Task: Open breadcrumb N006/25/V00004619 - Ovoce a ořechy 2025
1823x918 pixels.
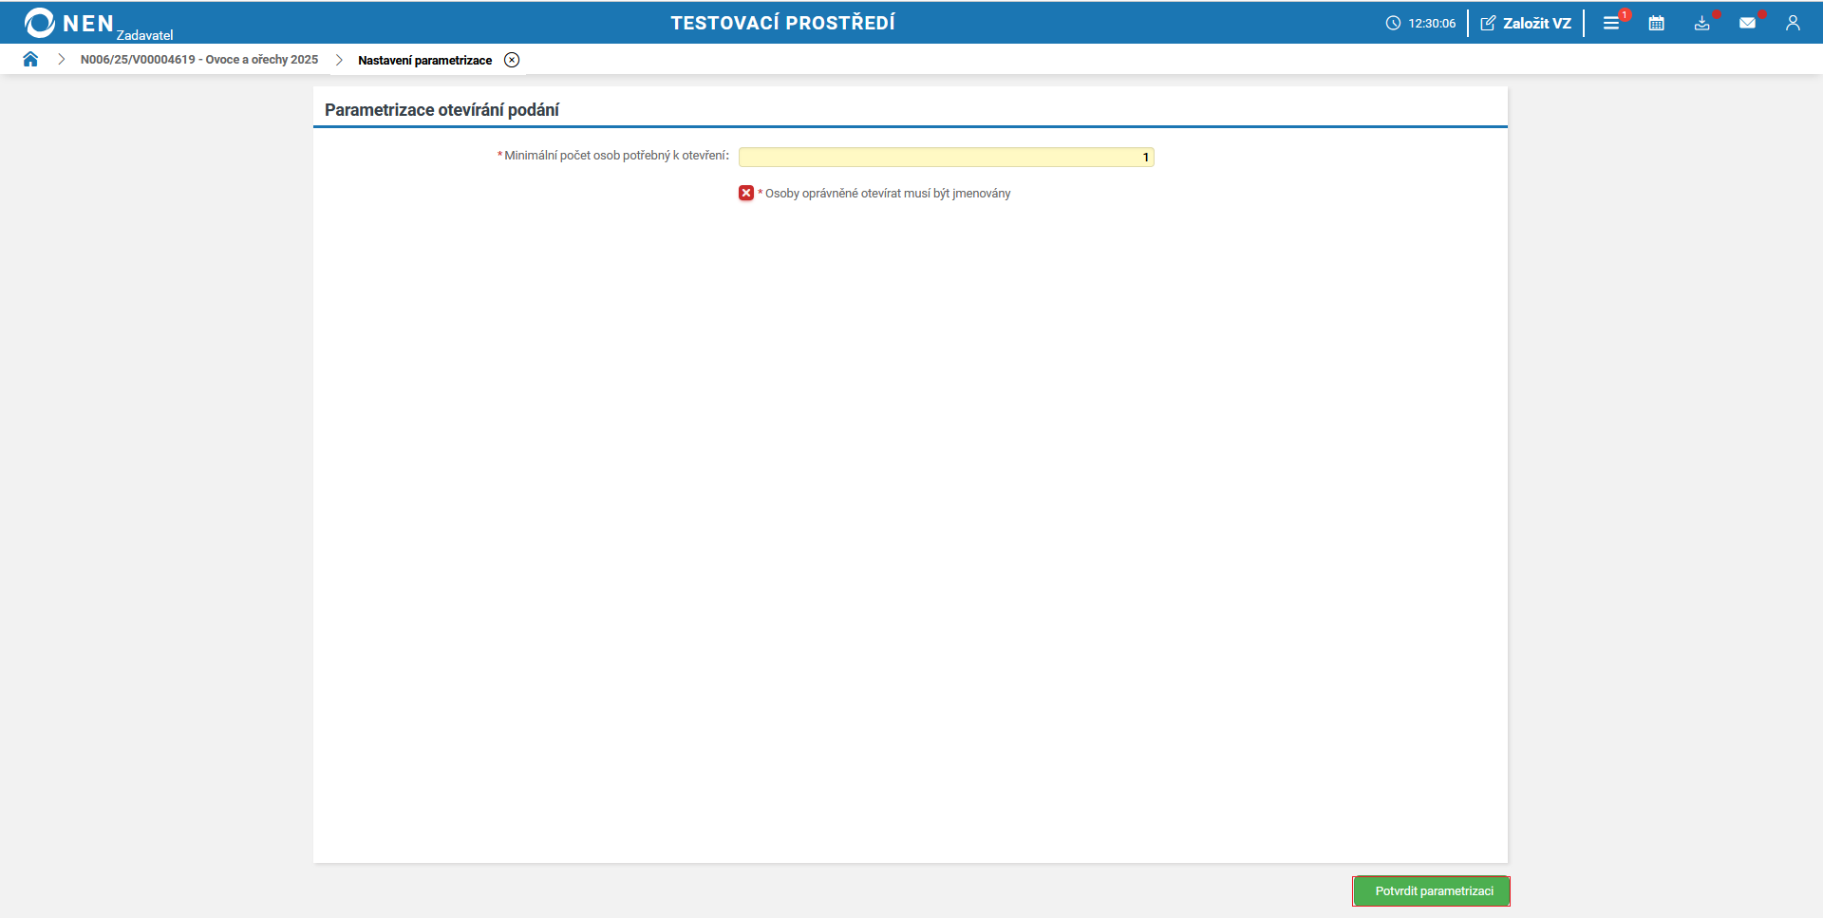Action: click(198, 59)
